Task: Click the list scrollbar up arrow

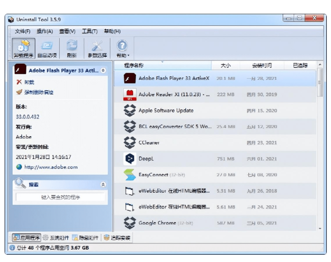Action: pyautogui.click(x=320, y=64)
